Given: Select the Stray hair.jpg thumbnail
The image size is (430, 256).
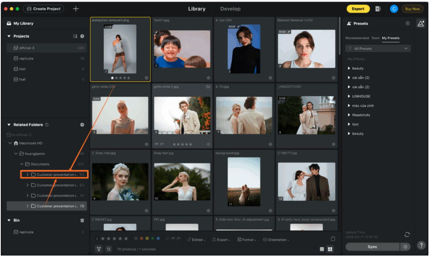Looking at the screenshot, I should click(182, 182).
